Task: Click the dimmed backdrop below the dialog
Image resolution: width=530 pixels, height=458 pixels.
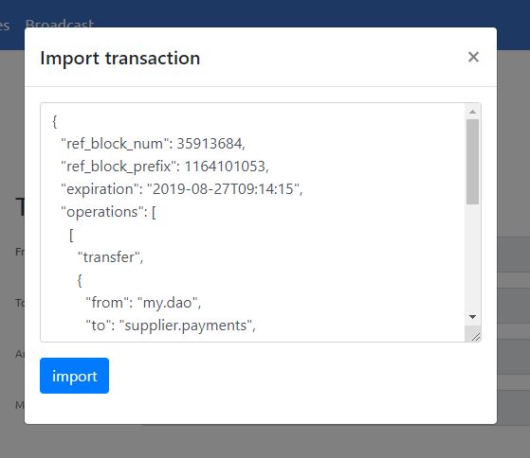Action: [x=265, y=442]
